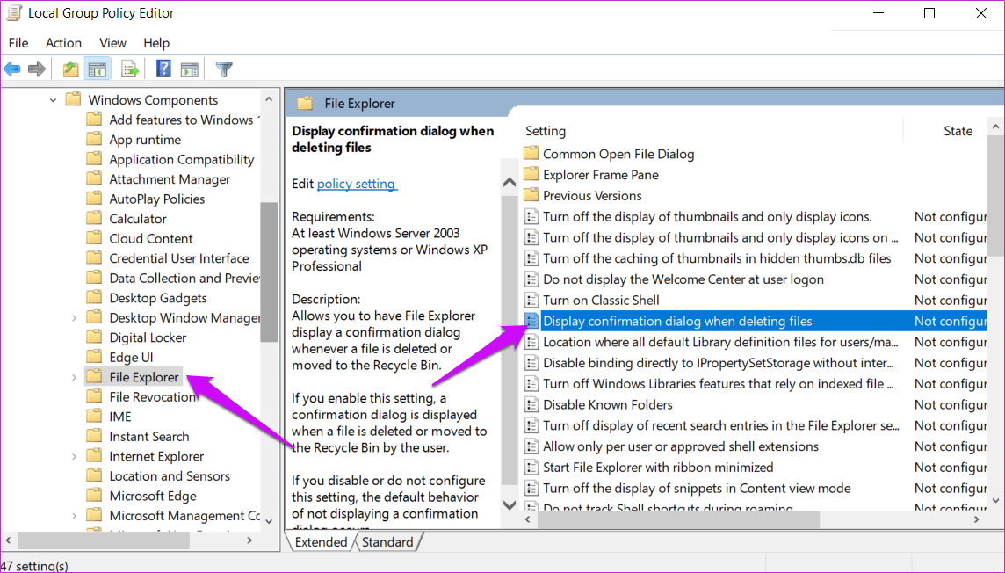Click the Setting column header
Screen dimensions: 1005x573
[x=546, y=131]
